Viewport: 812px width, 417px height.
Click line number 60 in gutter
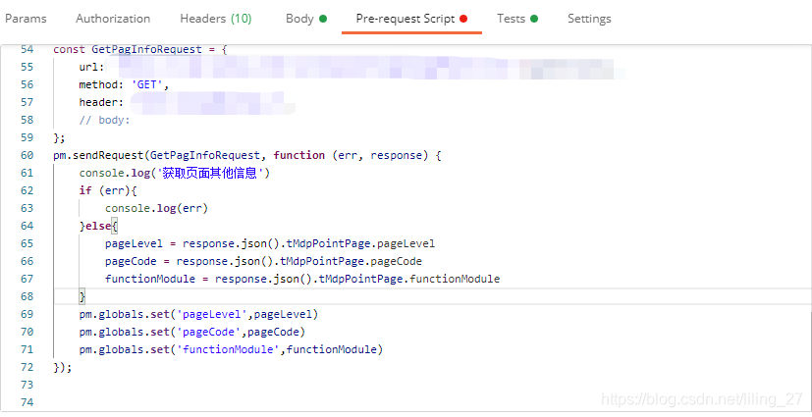pos(27,155)
